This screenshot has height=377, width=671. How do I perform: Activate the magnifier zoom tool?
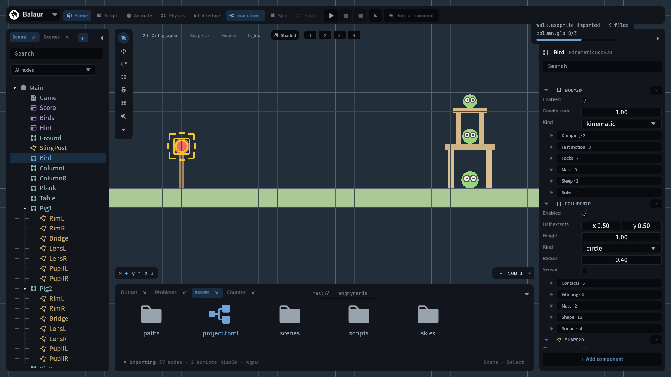point(124,117)
